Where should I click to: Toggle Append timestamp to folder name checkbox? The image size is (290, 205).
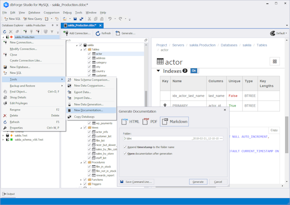point(125,147)
